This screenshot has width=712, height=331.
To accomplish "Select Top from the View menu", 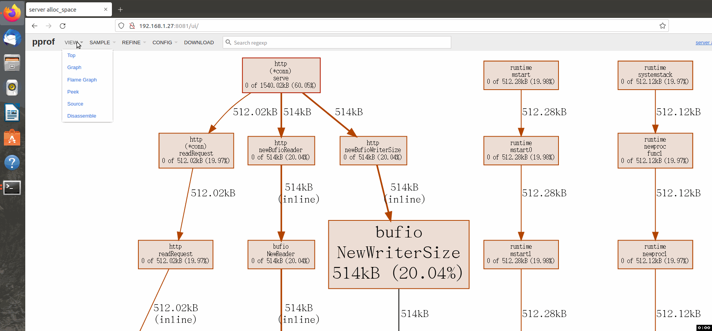I will (72, 55).
